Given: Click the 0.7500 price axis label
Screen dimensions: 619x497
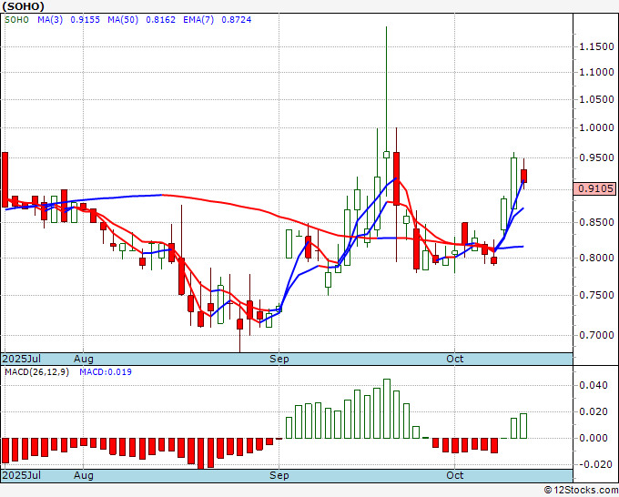Looking at the screenshot, I should click(x=596, y=295).
